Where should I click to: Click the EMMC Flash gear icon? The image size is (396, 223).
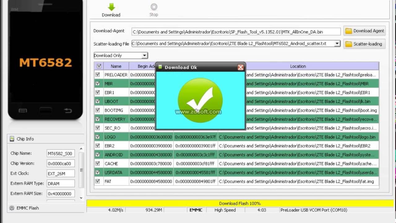tap(12, 208)
